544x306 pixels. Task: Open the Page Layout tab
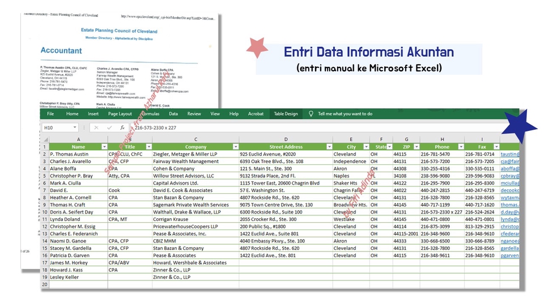coord(120,114)
